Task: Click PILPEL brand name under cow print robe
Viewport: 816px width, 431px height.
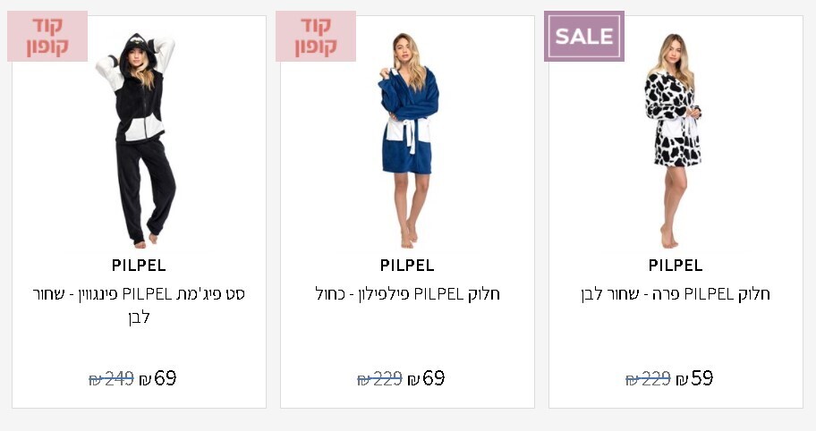Action: [x=676, y=266]
